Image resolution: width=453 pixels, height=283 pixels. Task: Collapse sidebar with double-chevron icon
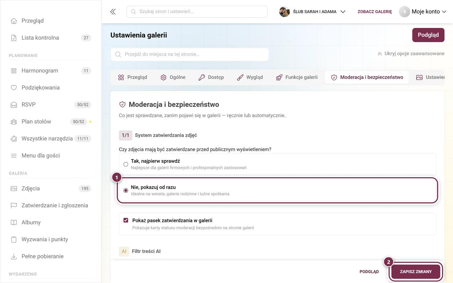113,12
